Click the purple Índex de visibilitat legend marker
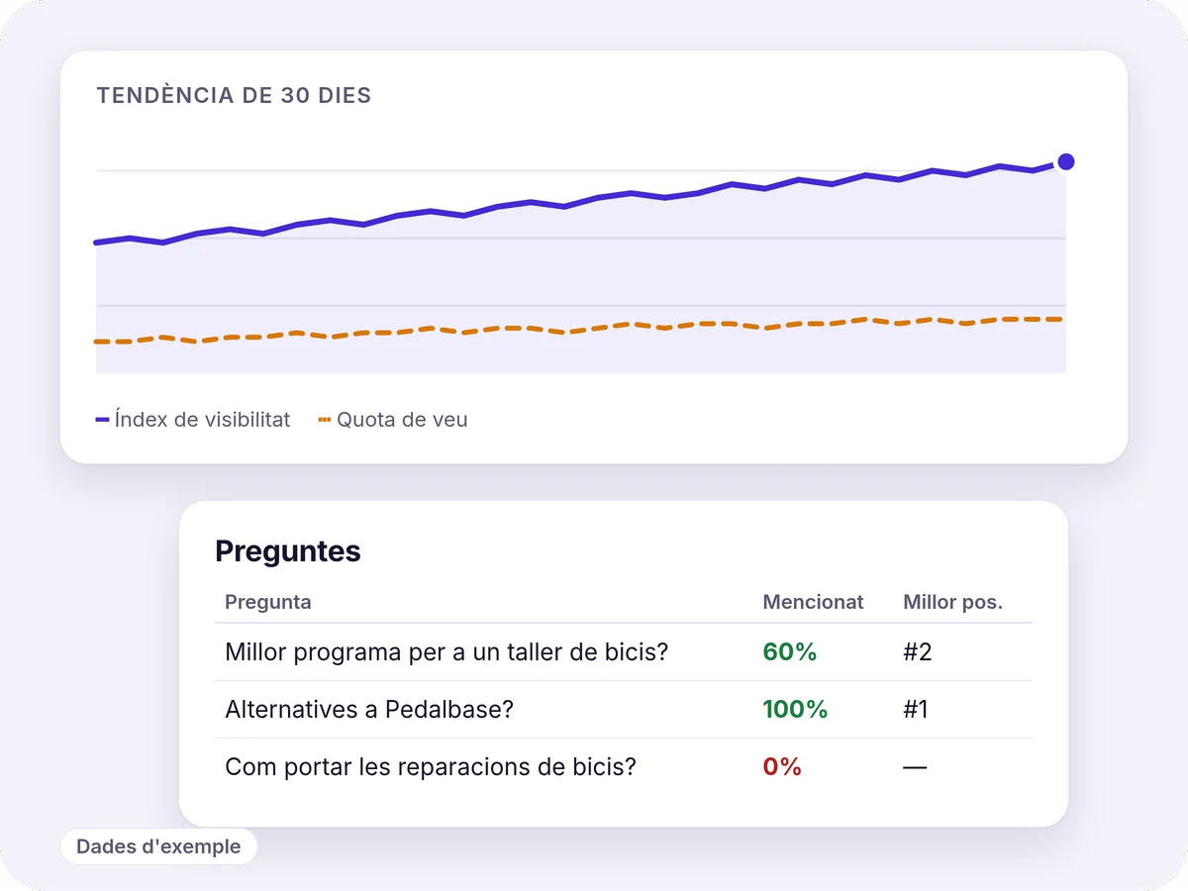This screenshot has height=891, width=1188. click(x=102, y=420)
